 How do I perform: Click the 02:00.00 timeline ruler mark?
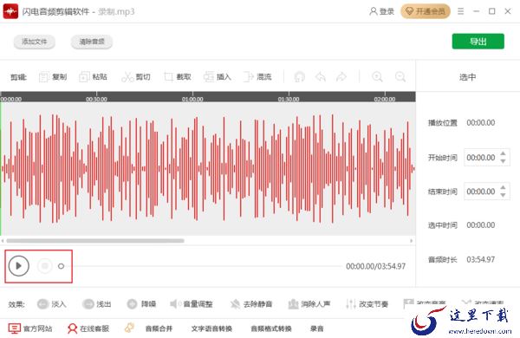(x=385, y=99)
